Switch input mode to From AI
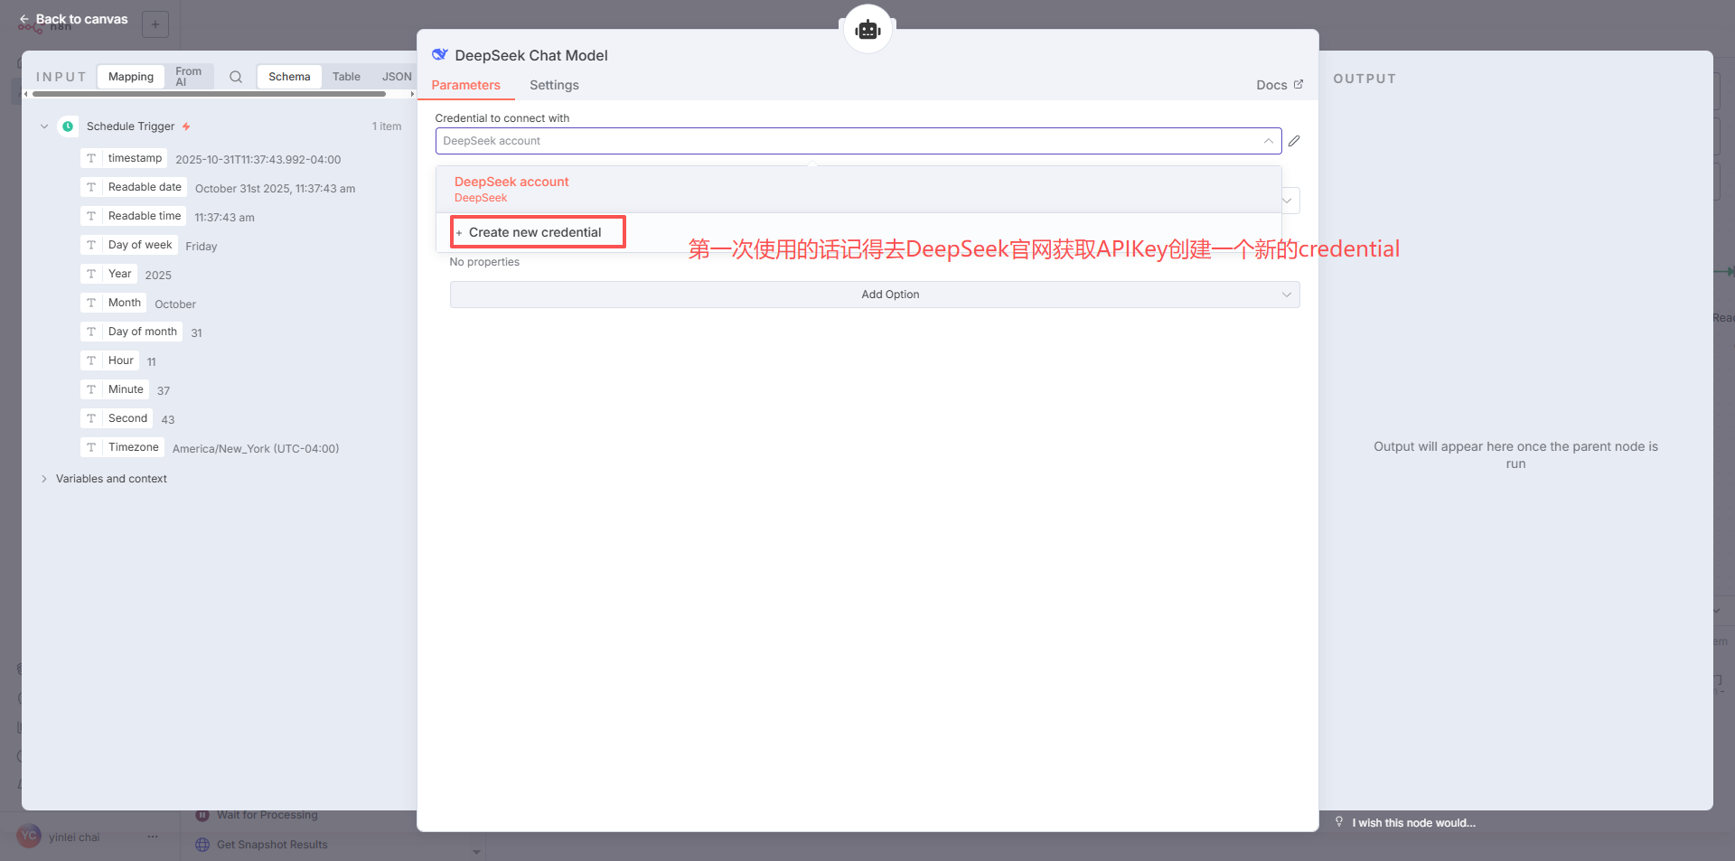This screenshot has height=861, width=1735. click(x=189, y=77)
